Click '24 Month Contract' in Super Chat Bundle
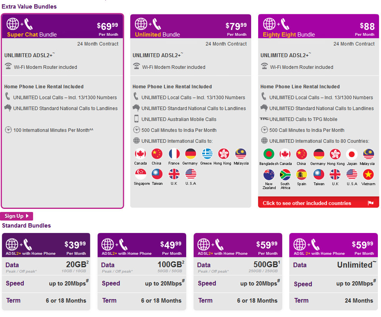Screen dimensions: 381x317 point(98,44)
